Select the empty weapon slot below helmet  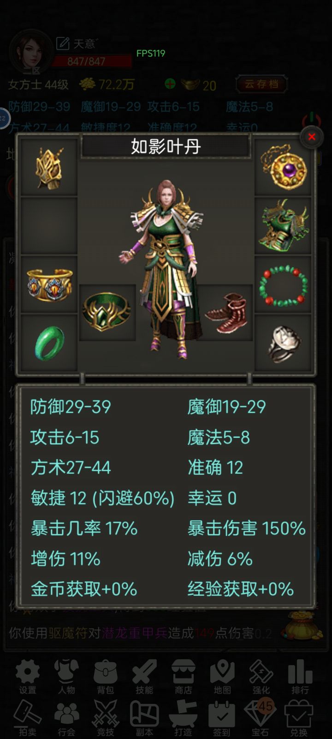point(49,225)
